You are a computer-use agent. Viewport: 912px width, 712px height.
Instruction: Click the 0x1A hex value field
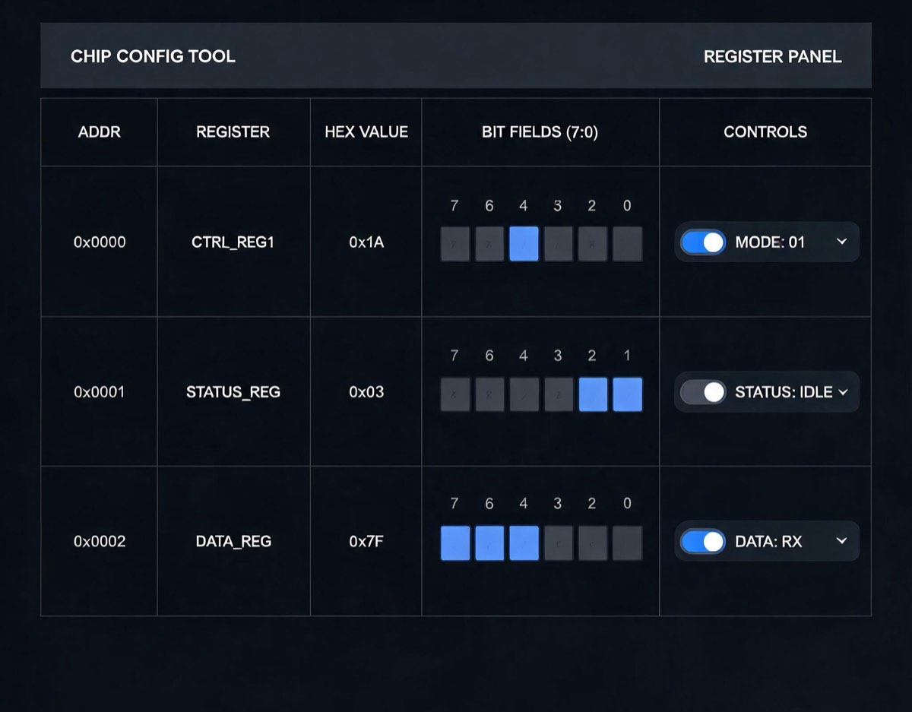point(366,242)
